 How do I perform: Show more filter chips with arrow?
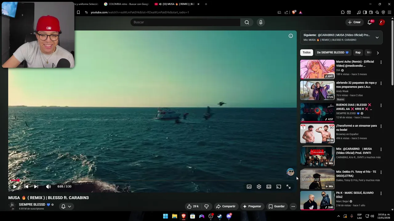click(378, 53)
